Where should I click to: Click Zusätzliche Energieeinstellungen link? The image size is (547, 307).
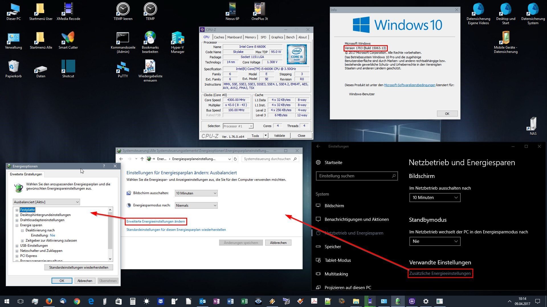point(440,273)
